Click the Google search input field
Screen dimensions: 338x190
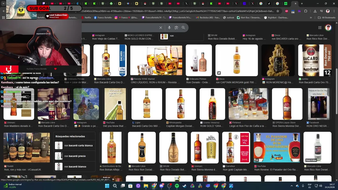(119, 27)
